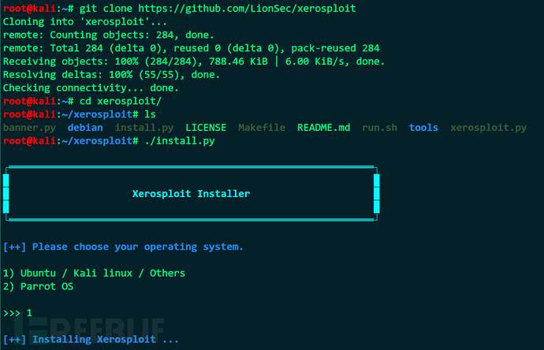Click the line "remote: Counting objects: 284, done."
Viewport: 544px width, 350px height.
pyautogui.click(x=108, y=35)
